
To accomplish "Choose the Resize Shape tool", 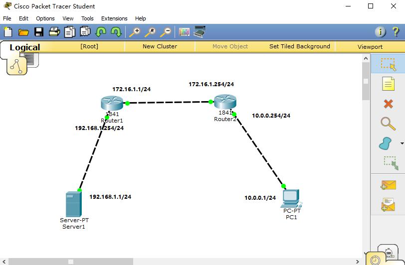I will [x=391, y=163].
